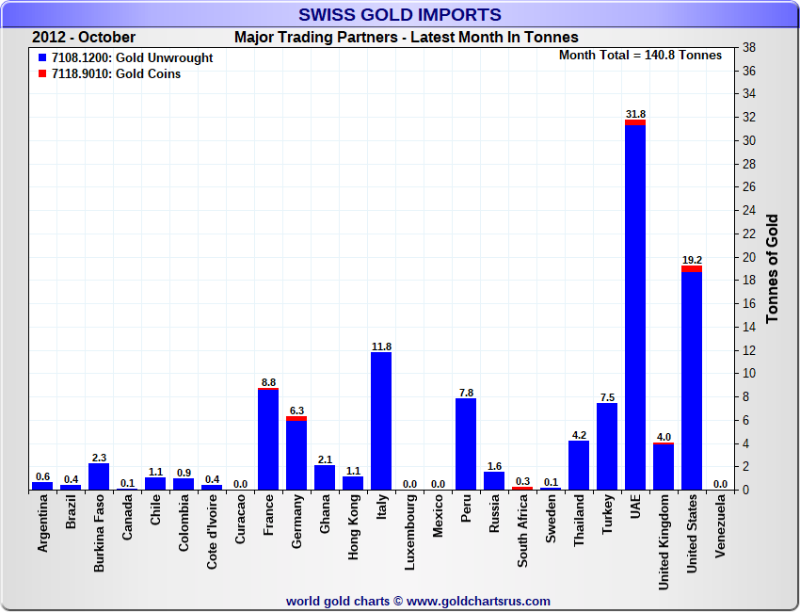Click the 7108.1200: Gold Unwrought legend label
The height and width of the screenshot is (612, 800).
(x=133, y=57)
